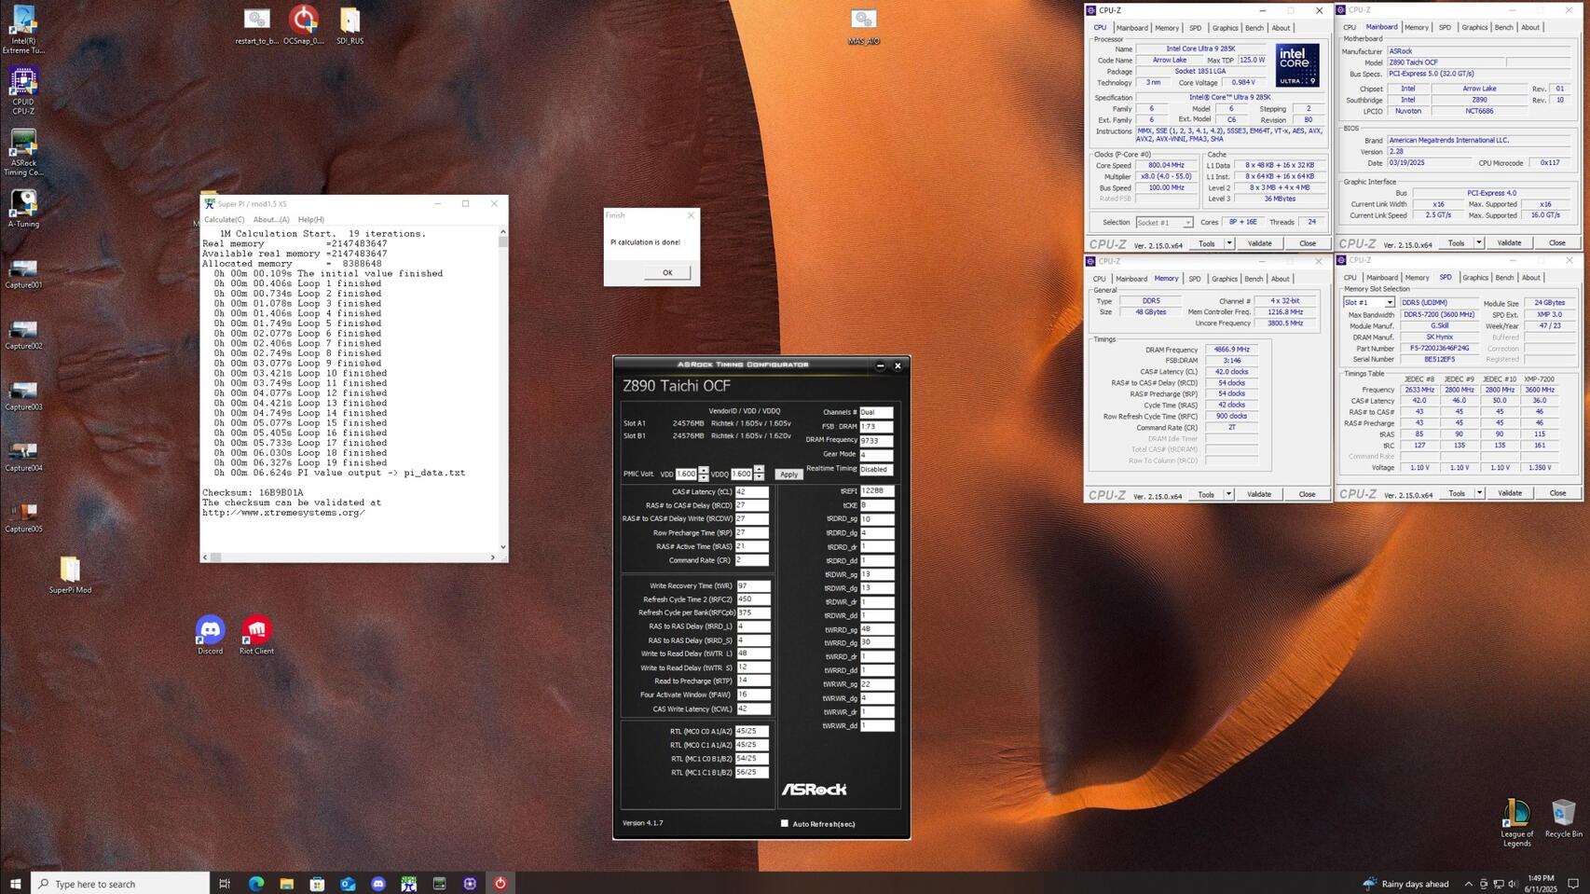1590x894 pixels.
Task: Decrease PMIC VDDQ voltage stepper down arrow
Action: pos(759,477)
